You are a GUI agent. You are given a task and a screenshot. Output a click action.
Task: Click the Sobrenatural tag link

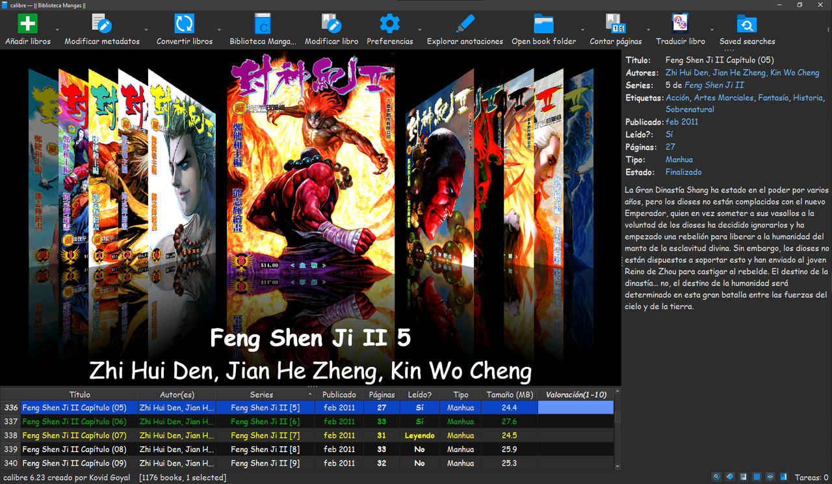690,110
